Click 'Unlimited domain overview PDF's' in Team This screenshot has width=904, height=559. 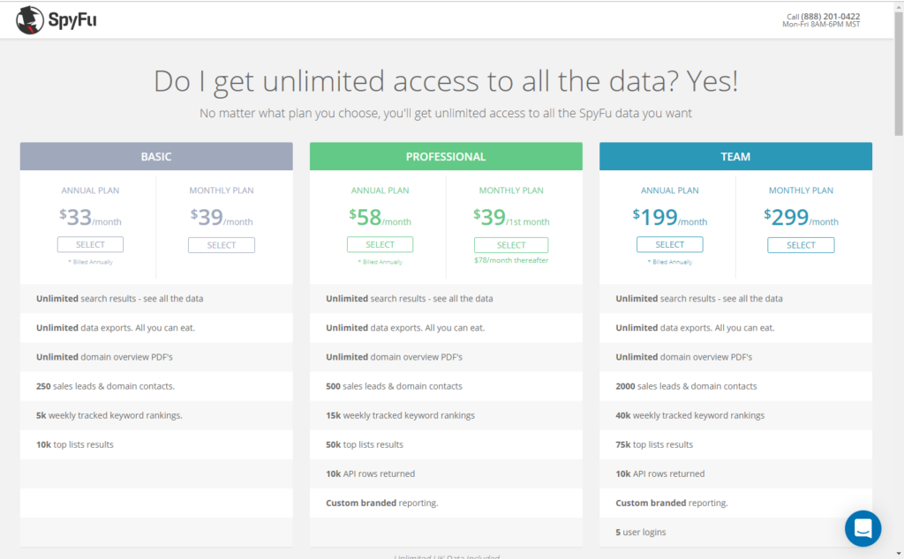tap(684, 357)
